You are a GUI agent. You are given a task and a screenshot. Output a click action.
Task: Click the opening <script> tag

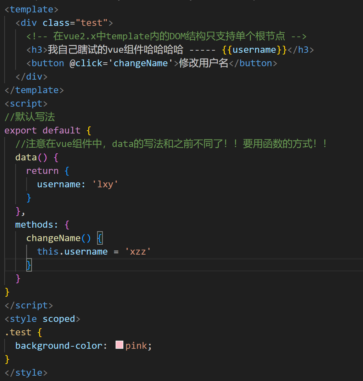tap(26, 104)
